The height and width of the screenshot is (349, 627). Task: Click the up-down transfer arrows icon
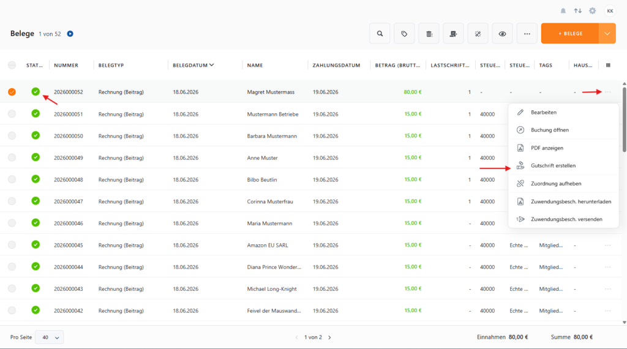[578, 11]
